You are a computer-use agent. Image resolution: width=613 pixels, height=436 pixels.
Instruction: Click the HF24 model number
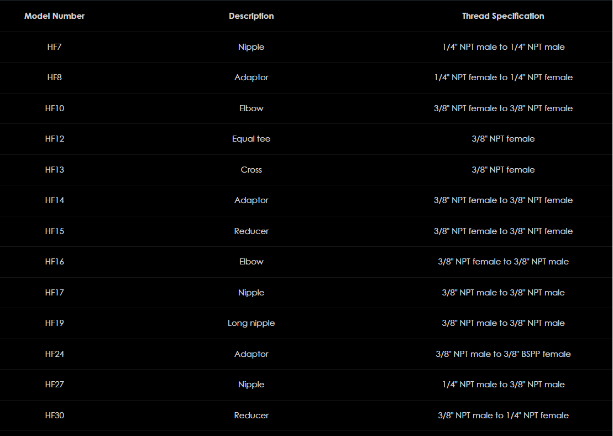[54, 354]
